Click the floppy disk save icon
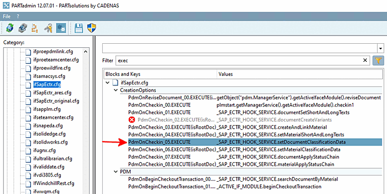This screenshot has width=387, height=194. 79,28
